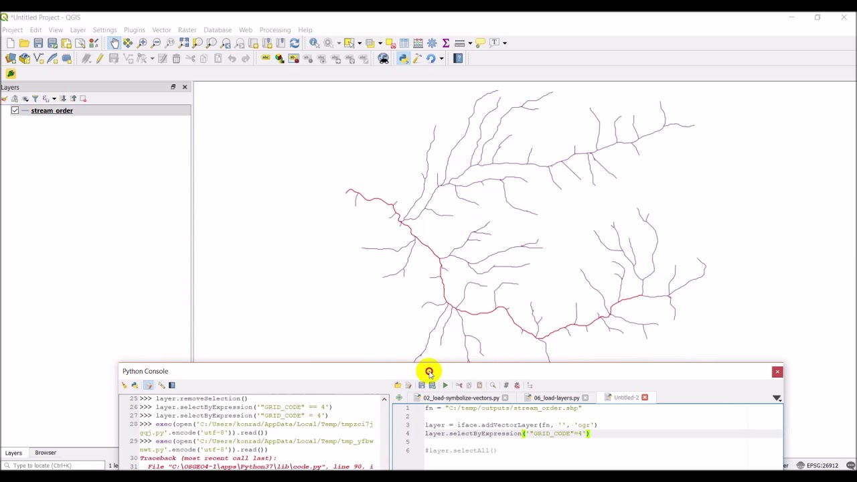Save the project with the floppy disk icon

(38, 43)
